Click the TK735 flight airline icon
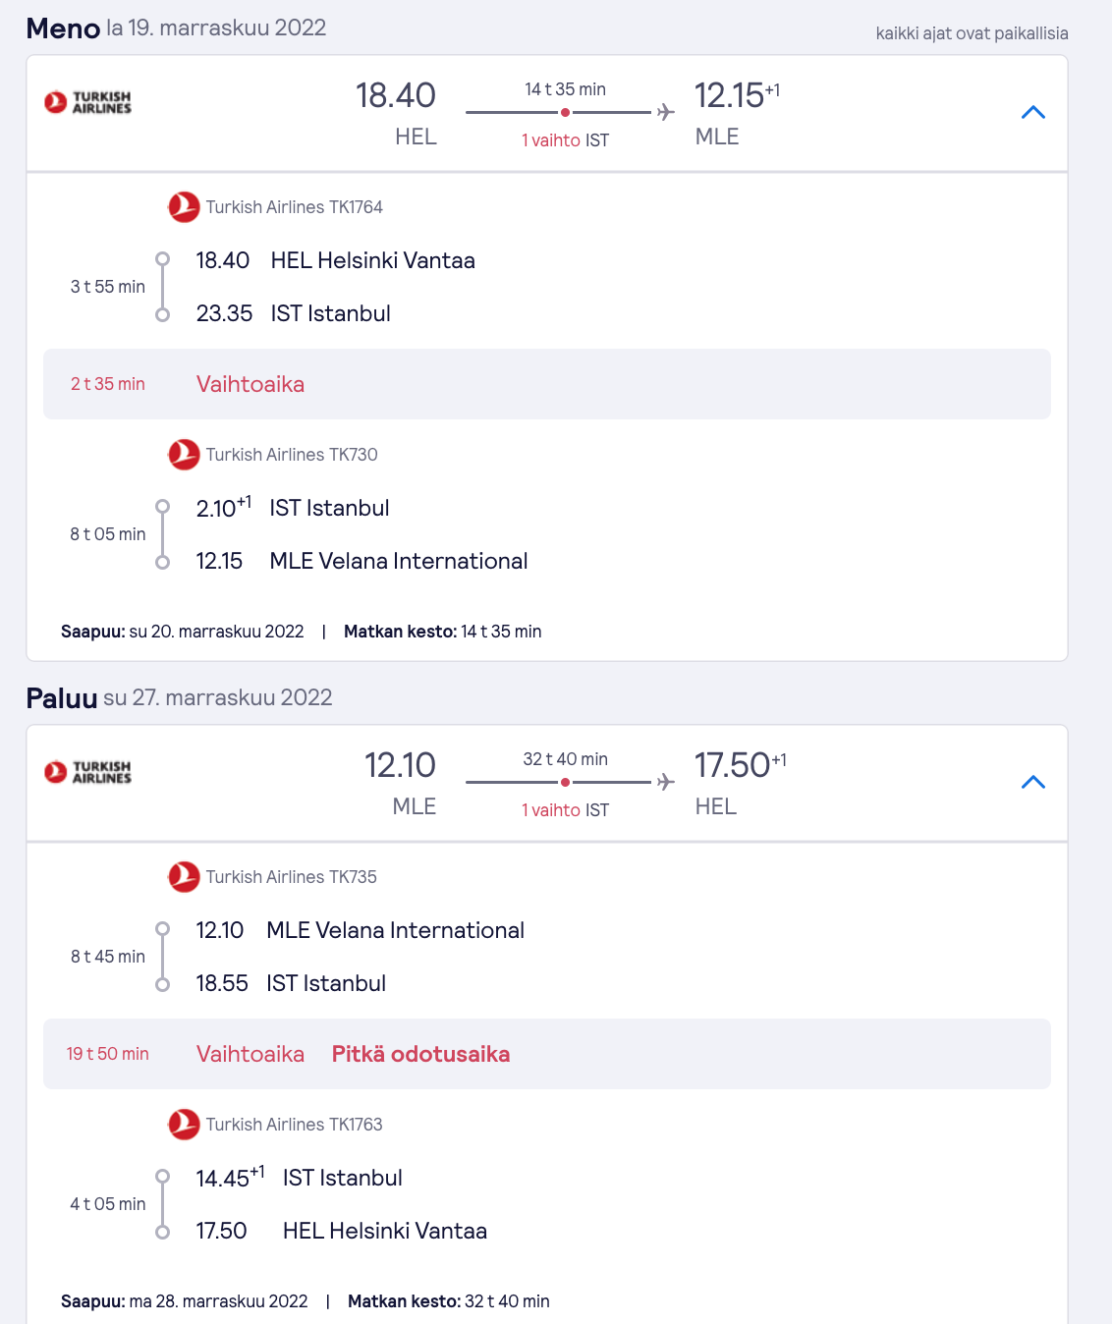 [184, 877]
